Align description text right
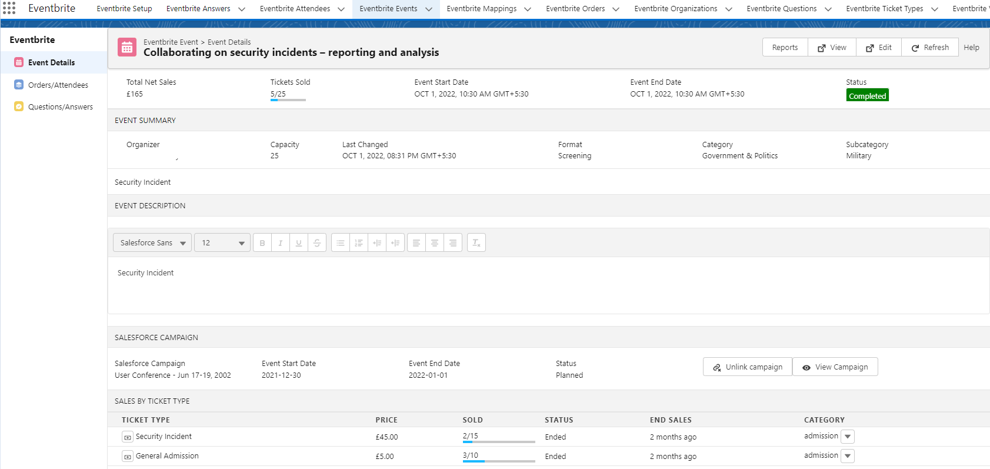The width and height of the screenshot is (990, 469). click(453, 242)
